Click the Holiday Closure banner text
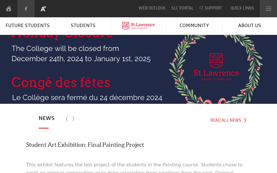This screenshot has height=173, width=277. click(x=81, y=54)
